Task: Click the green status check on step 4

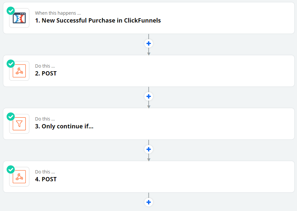Action: tap(11, 169)
